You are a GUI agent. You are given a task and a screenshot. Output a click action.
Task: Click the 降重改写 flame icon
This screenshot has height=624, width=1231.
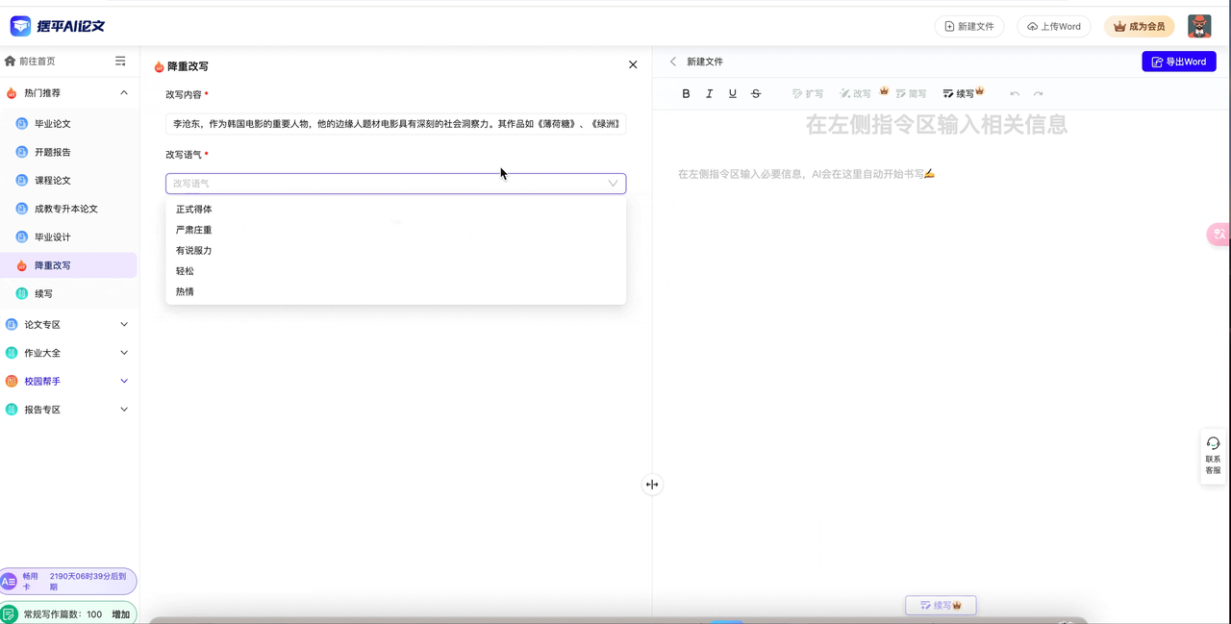coord(22,265)
